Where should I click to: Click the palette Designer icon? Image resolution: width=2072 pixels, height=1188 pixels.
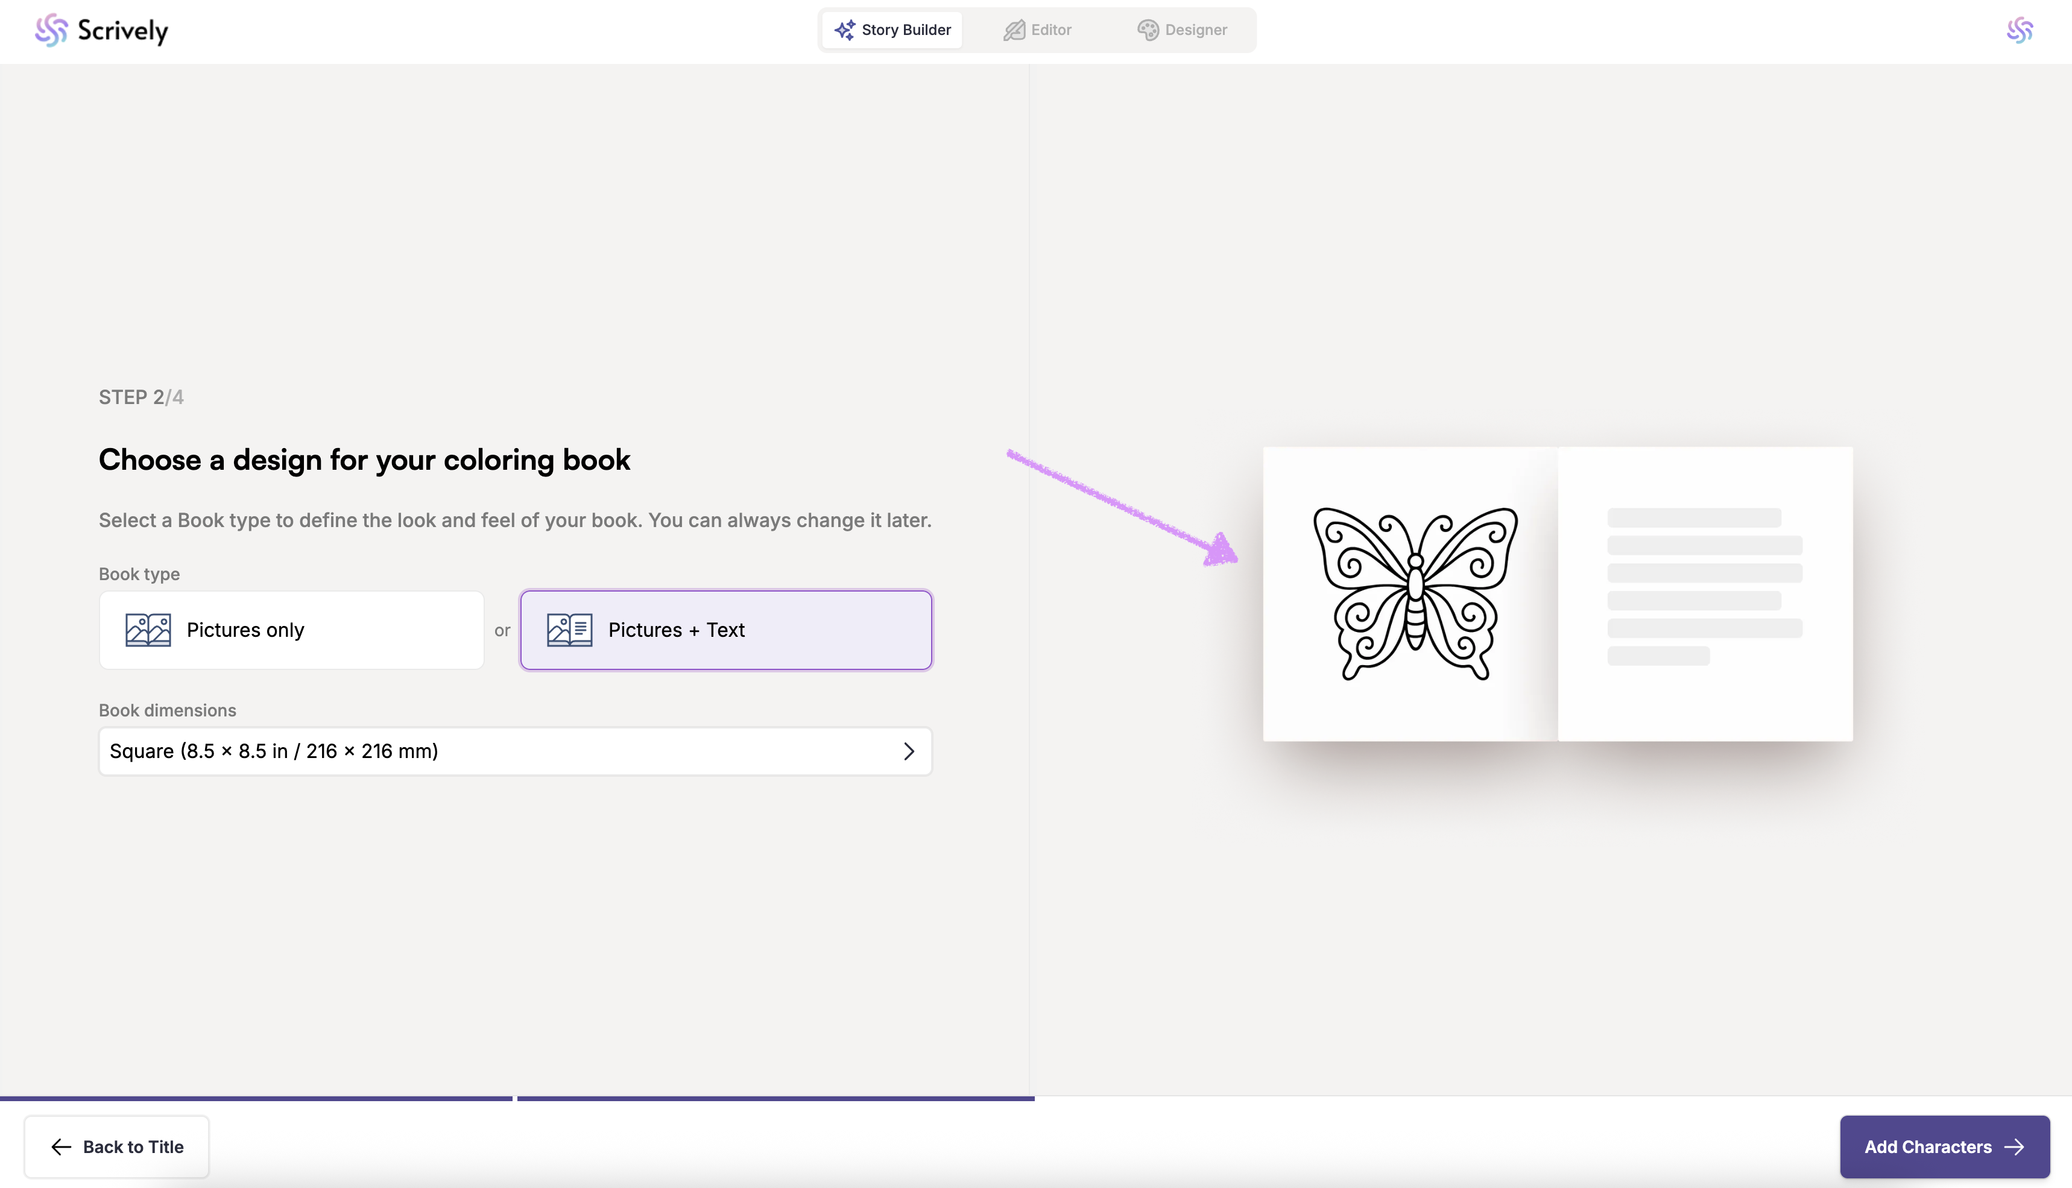(x=1148, y=30)
